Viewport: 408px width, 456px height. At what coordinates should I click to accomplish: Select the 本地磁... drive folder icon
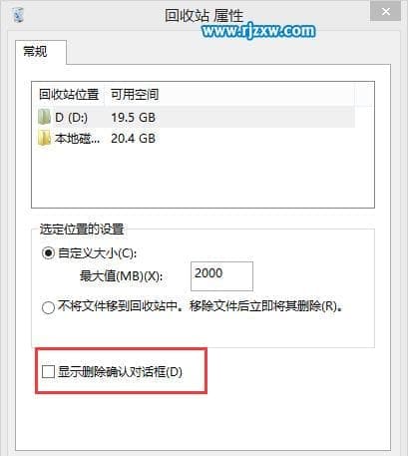tap(44, 138)
